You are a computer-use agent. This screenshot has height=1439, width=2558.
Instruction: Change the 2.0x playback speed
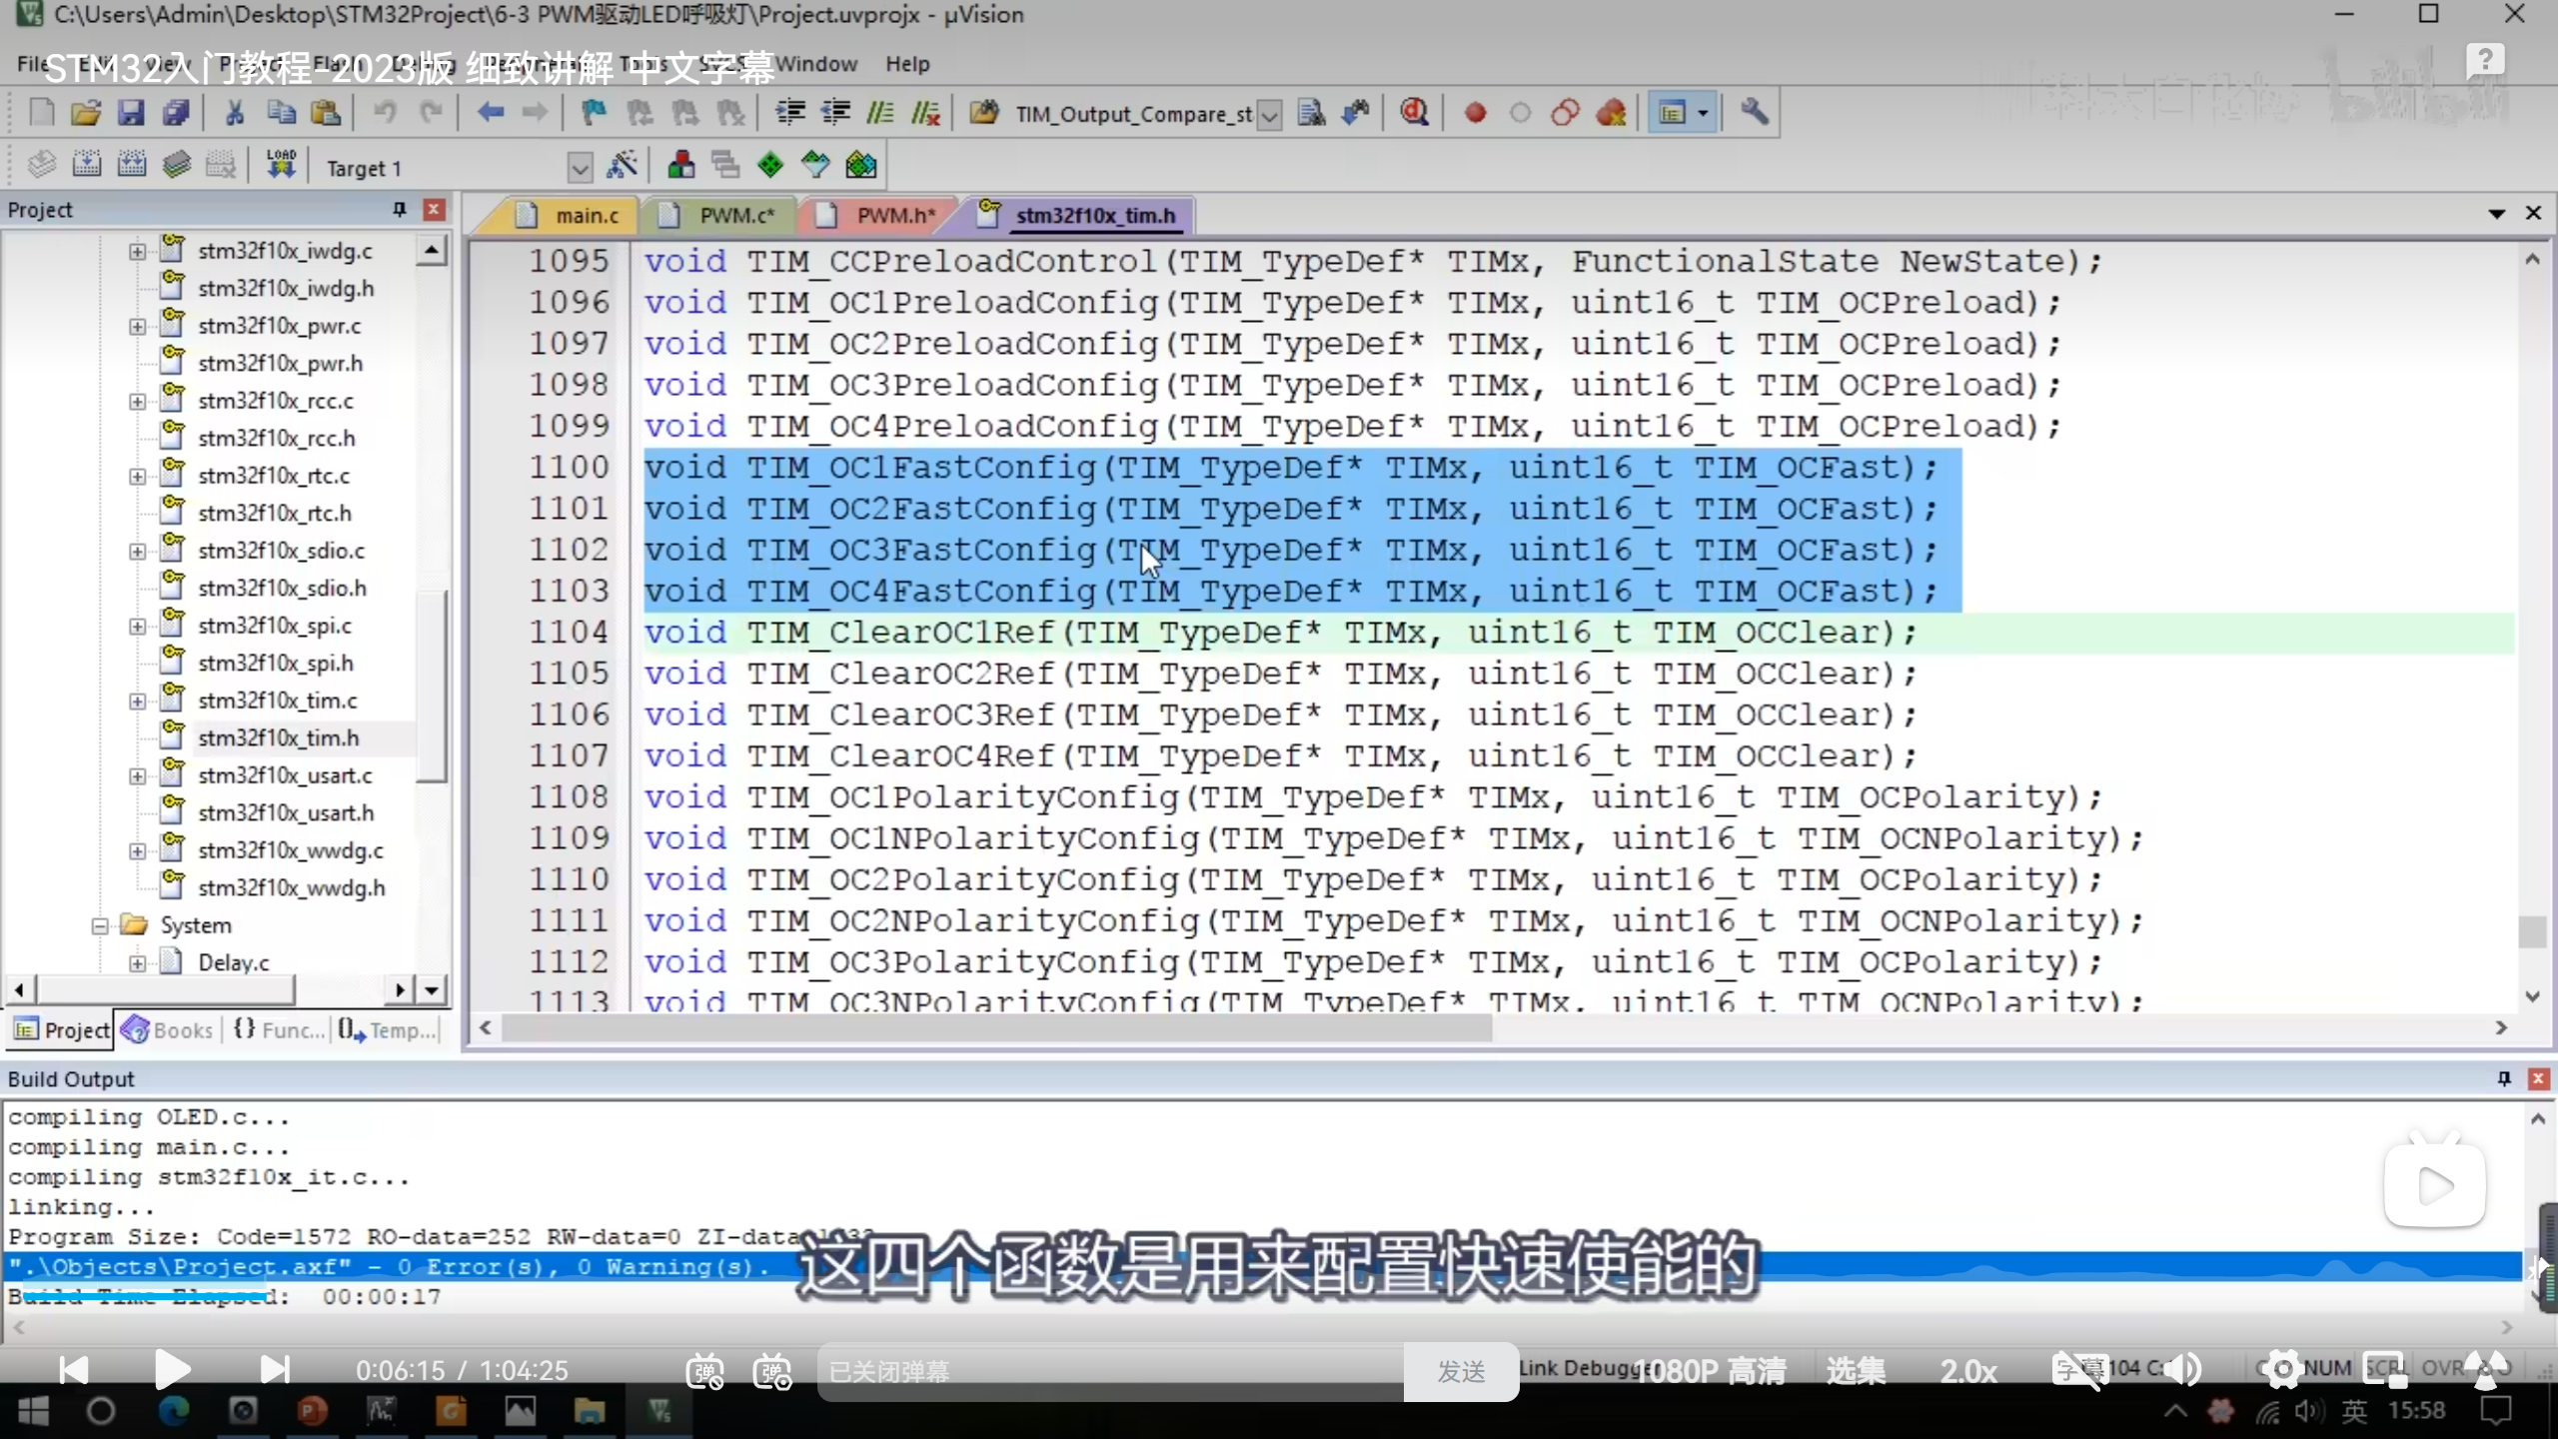click(x=1967, y=1370)
